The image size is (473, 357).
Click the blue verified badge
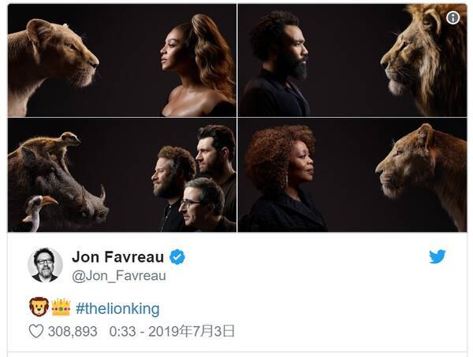[x=178, y=257]
